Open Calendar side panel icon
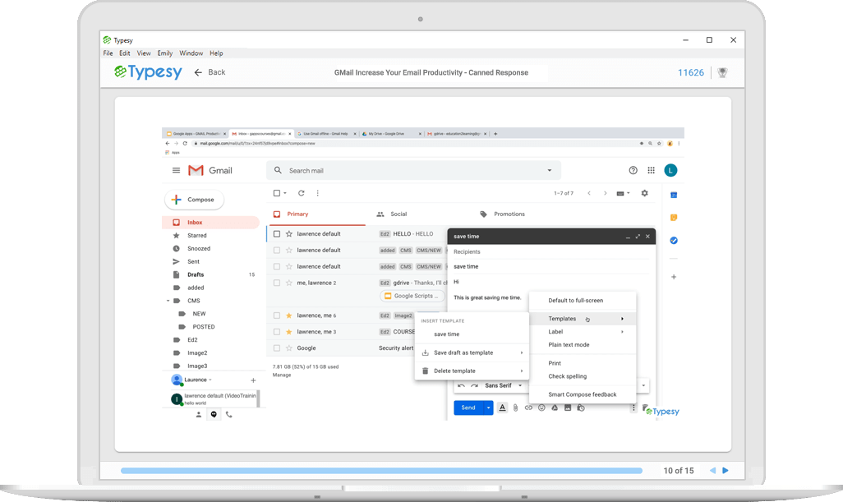843x502 pixels. (x=674, y=195)
